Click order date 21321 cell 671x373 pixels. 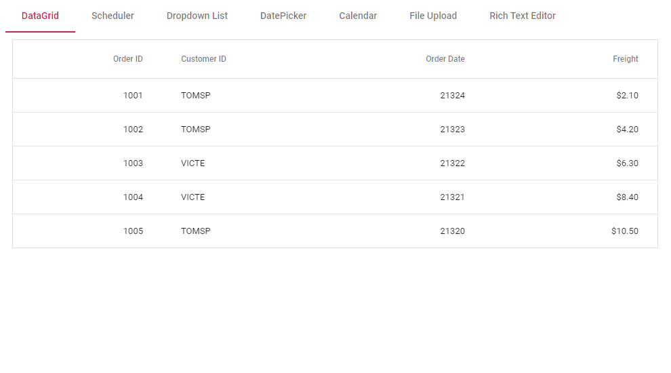pos(452,197)
